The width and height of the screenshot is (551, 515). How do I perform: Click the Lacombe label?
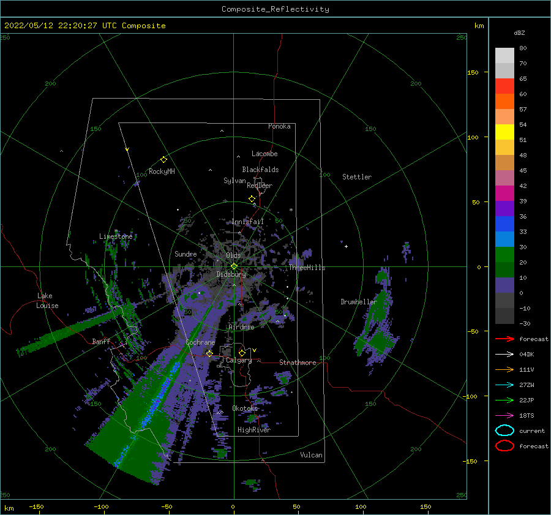[264, 154]
